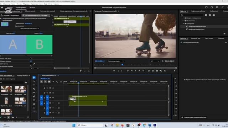The width and height of the screenshot is (228, 128).
Task: Enable the Reverse checkbox in Effect Controls
Action: click(x=31, y=66)
